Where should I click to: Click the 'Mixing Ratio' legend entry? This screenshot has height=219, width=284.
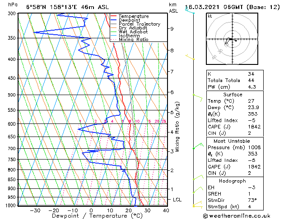point(134,39)
